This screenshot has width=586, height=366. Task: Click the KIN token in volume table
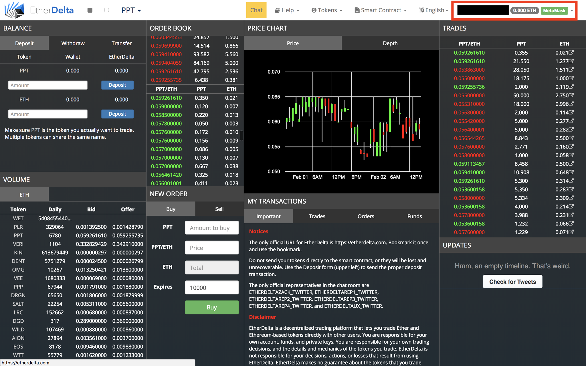(x=18, y=253)
